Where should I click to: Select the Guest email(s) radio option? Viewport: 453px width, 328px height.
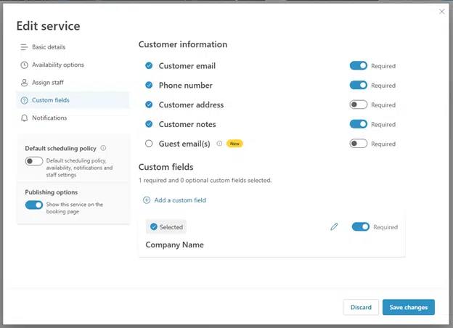click(x=149, y=144)
